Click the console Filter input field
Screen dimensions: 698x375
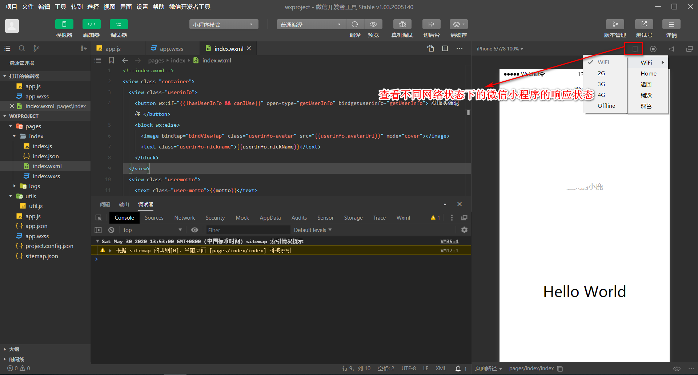248,230
